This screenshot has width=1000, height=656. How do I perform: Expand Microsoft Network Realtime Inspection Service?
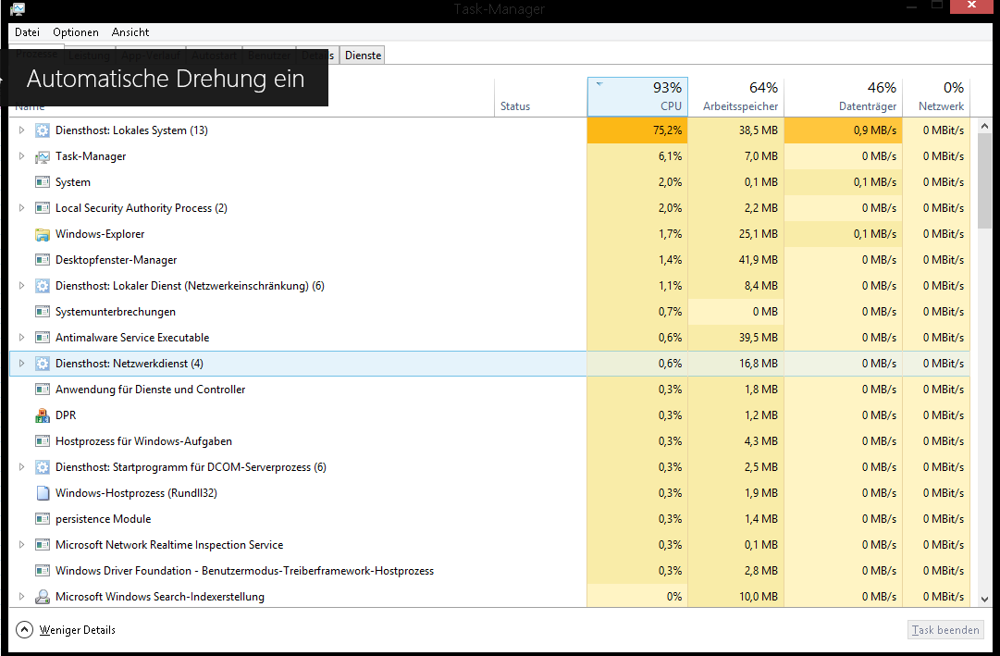21,545
